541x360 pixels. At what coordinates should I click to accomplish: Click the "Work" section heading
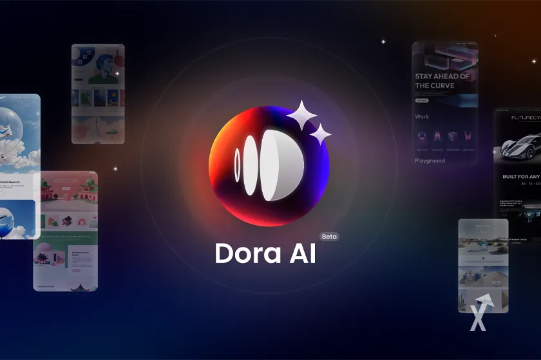pyautogui.click(x=422, y=117)
